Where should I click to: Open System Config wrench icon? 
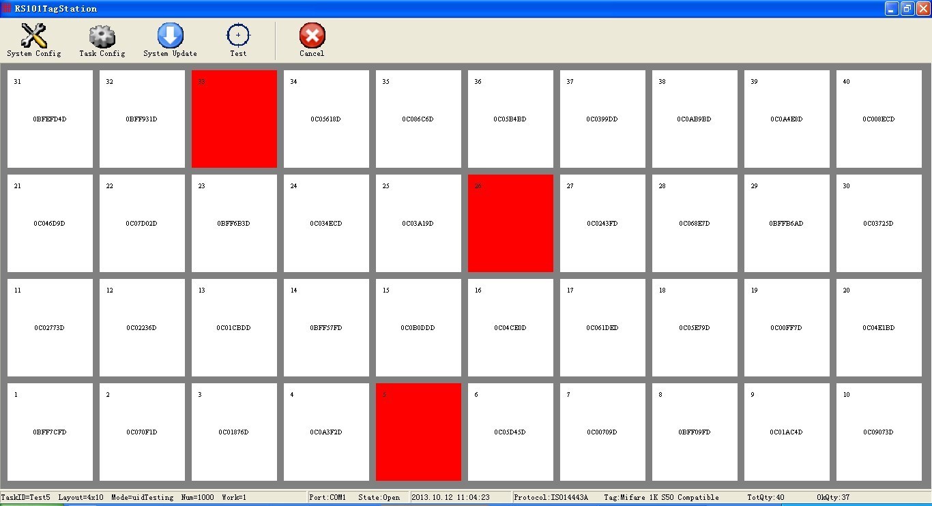(x=33, y=35)
